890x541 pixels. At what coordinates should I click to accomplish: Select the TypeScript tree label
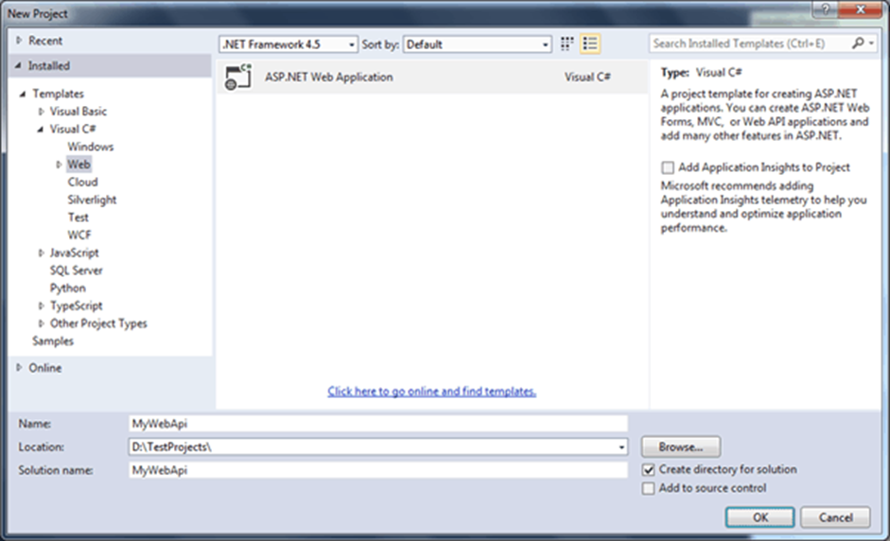coord(76,306)
